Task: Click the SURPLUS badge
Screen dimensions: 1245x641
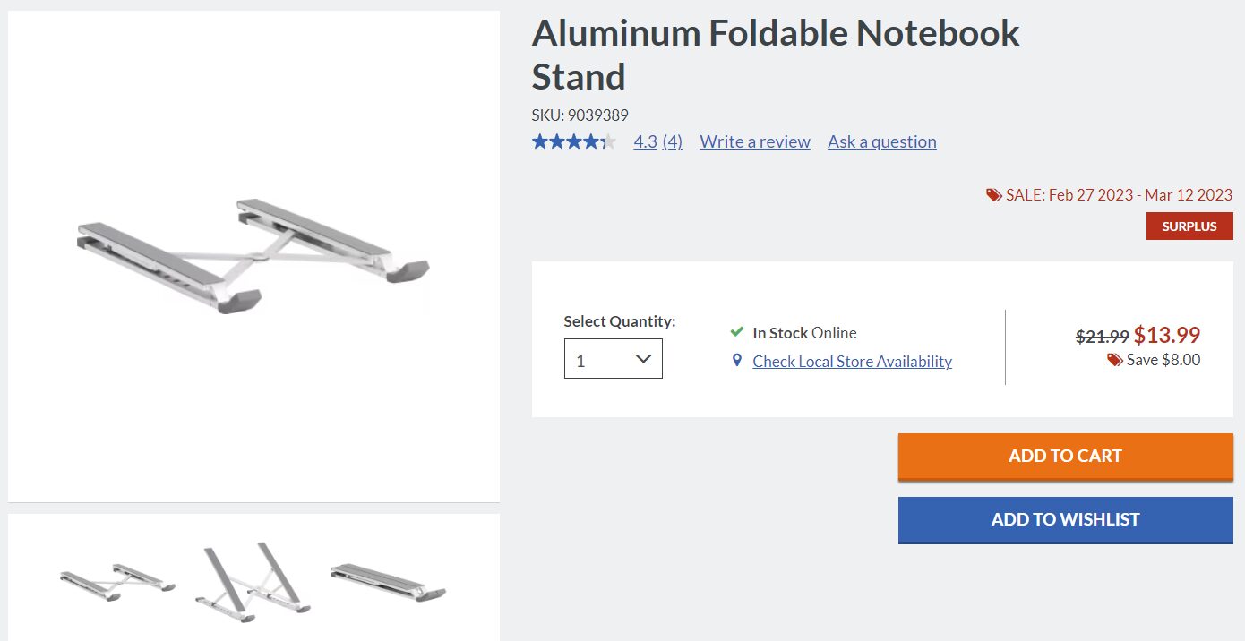Action: [x=1189, y=226]
